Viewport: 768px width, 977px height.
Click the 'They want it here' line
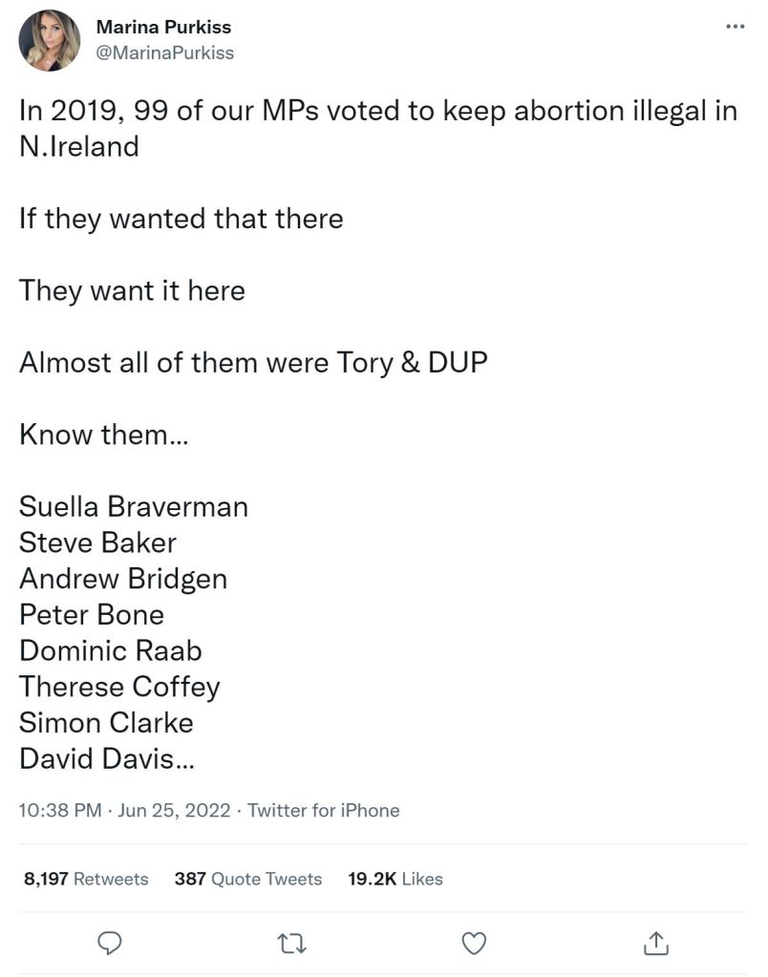tap(132, 290)
